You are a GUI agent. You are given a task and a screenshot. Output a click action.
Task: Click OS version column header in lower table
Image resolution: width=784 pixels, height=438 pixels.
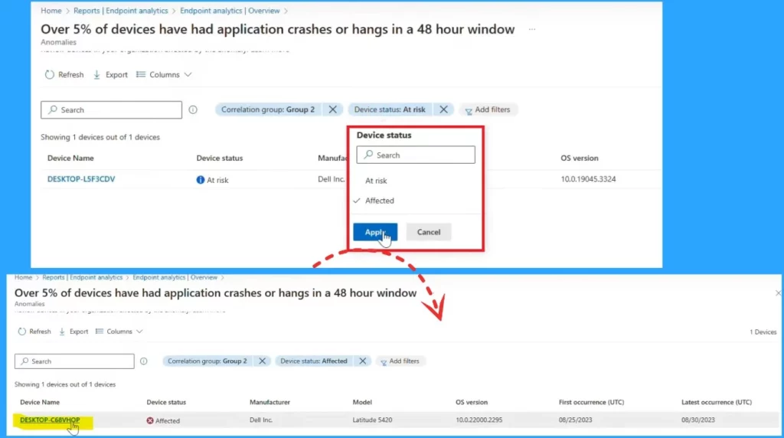[x=472, y=402]
